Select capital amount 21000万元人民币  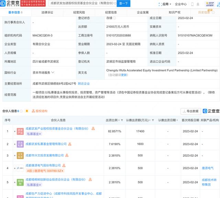pos(118,27)
